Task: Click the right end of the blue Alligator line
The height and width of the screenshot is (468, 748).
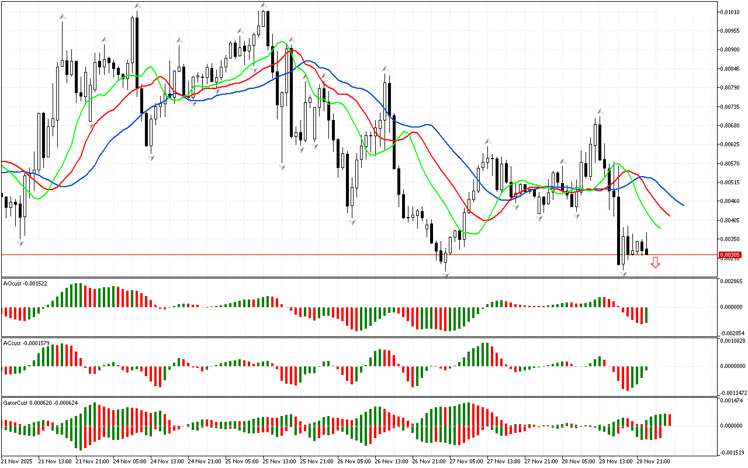Action: [683, 205]
